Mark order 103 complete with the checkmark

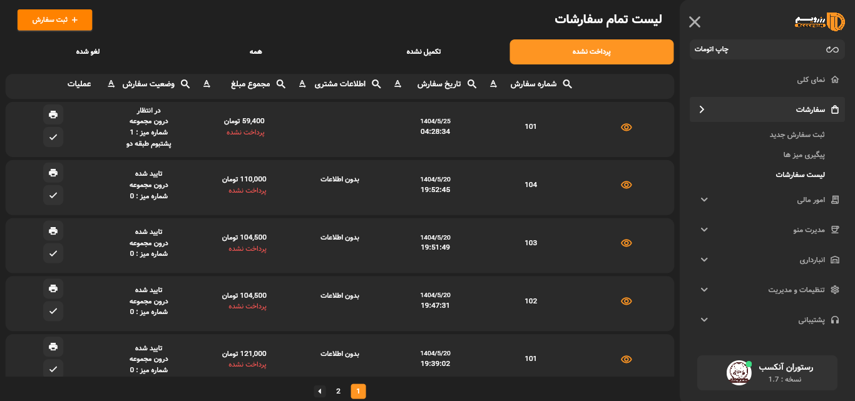(53, 253)
